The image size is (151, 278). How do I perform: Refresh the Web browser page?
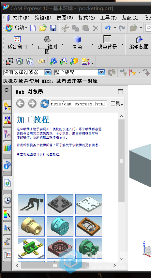[x=45, y=103]
